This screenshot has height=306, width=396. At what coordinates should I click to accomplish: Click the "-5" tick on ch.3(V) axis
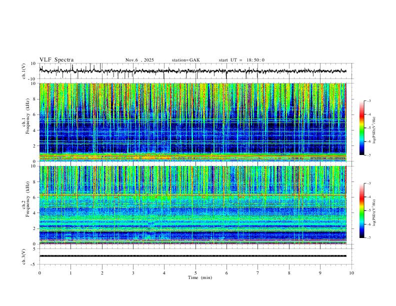[33, 264]
